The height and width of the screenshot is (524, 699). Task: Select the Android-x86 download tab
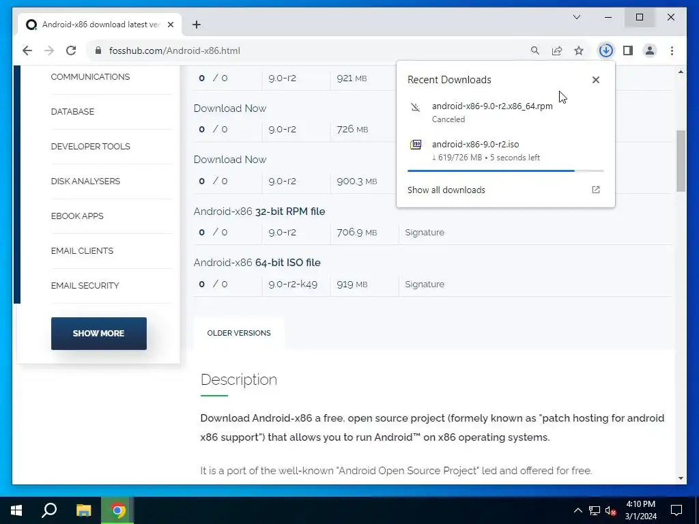point(100,25)
